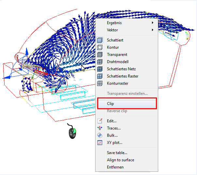
Task: Click the XY plot chart icon
Action: [x=100, y=143]
